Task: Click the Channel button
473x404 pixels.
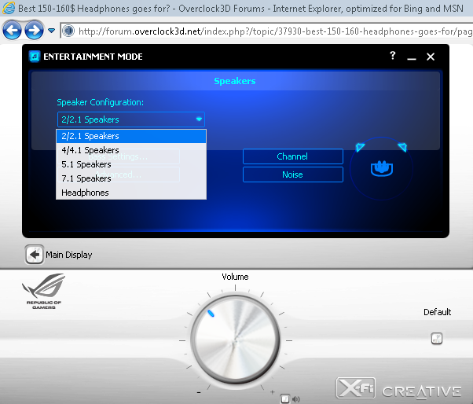Action: click(x=292, y=156)
